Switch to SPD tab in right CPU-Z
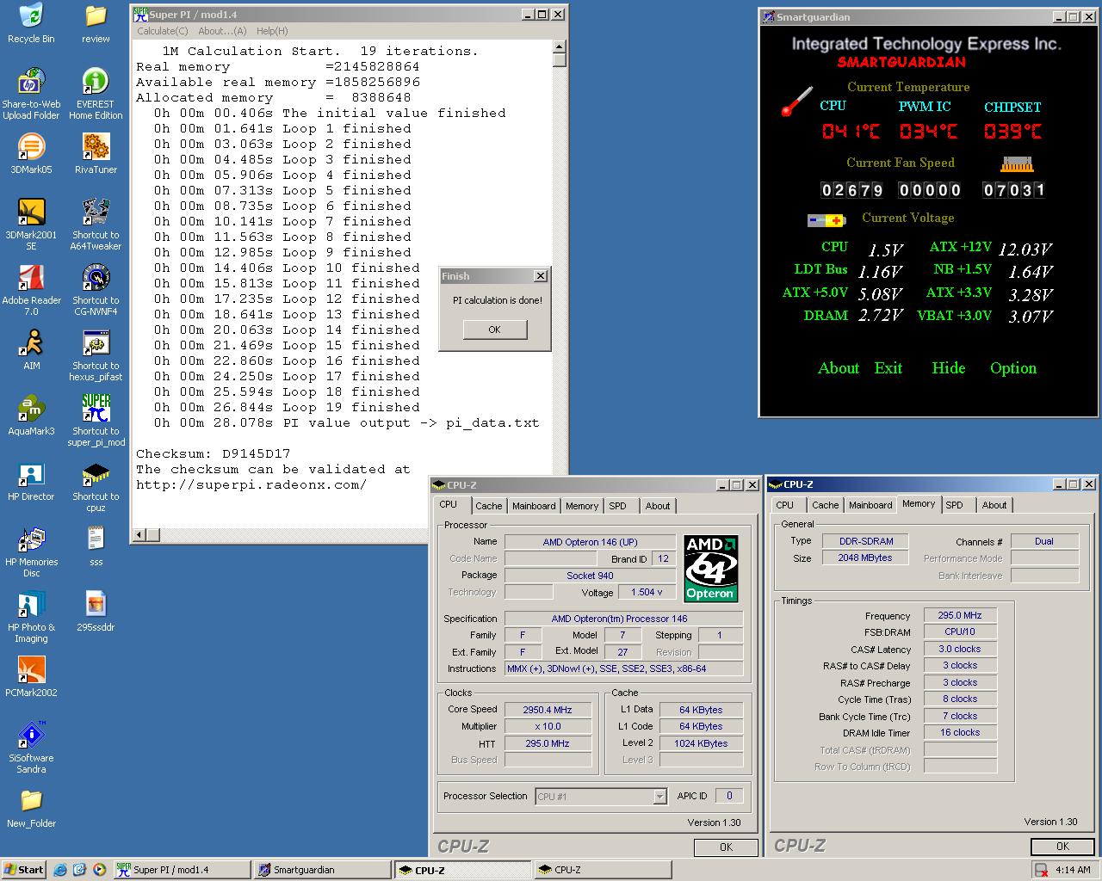 click(x=954, y=505)
